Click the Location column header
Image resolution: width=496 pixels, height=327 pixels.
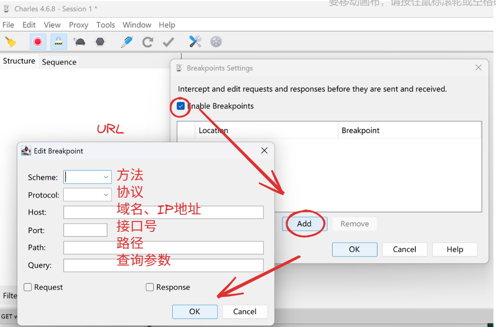[x=266, y=130]
